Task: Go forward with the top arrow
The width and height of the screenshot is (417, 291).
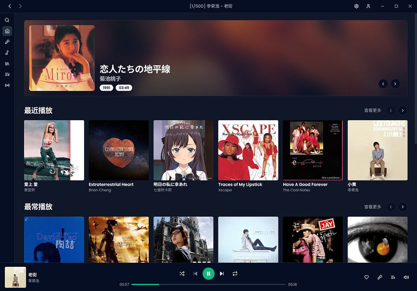Action: 20,6
